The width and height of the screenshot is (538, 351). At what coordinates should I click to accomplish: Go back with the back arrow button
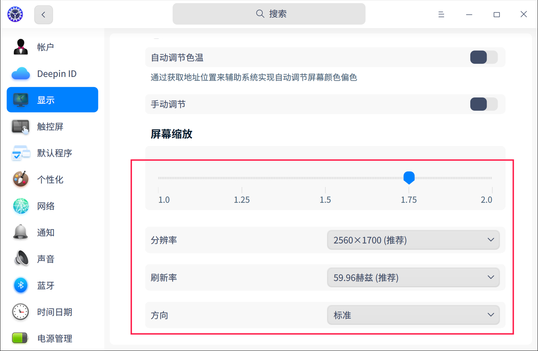point(43,15)
